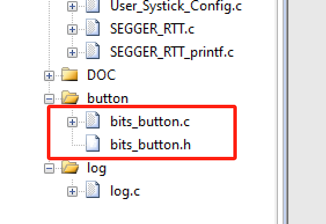Select the SEGGER_RTT.c file icon
Image resolution: width=326 pixels, height=224 pixels.
click(93, 27)
